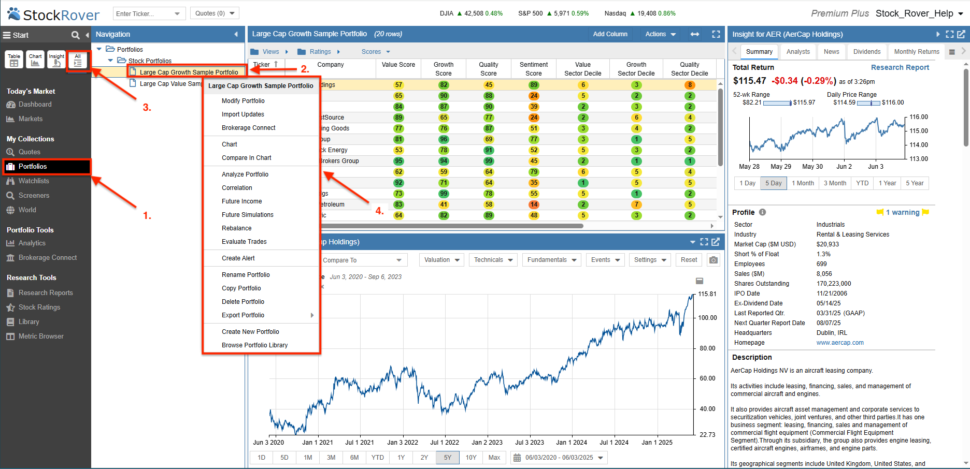Pop out the Insight panel

[x=961, y=34]
